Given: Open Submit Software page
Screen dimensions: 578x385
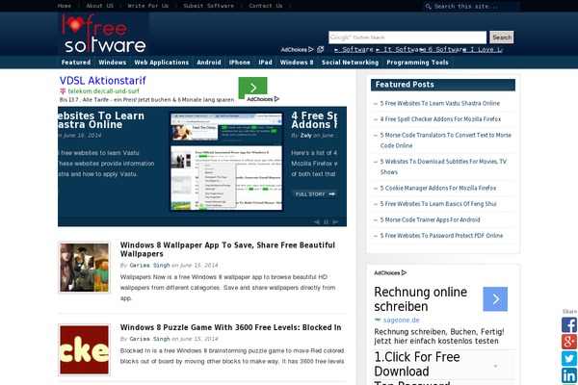Looking at the screenshot, I should click(x=209, y=6).
